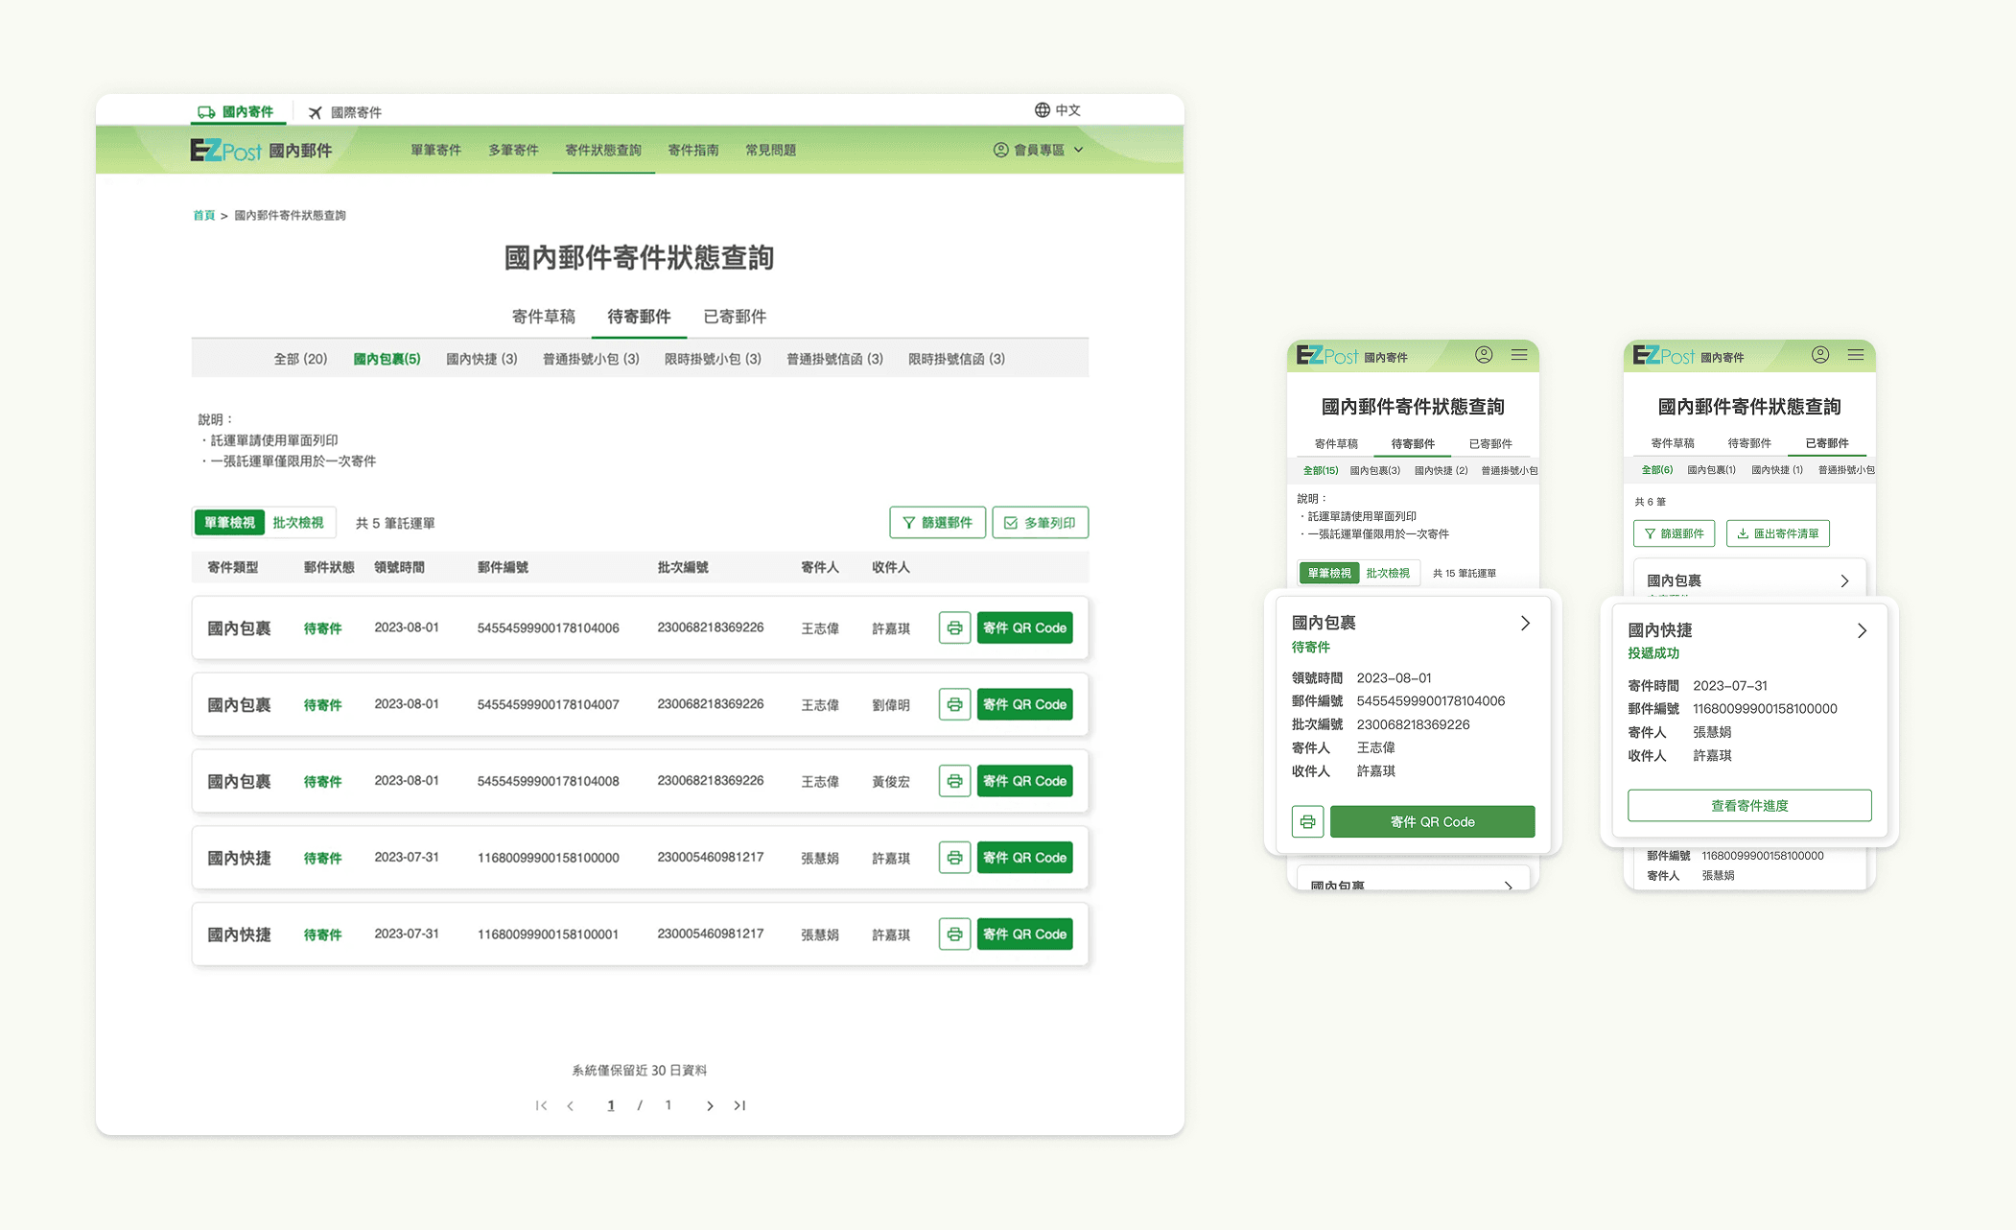Expand 國內包裹 card chevron on mobile
This screenshot has width=2016, height=1230.
coord(1525,624)
